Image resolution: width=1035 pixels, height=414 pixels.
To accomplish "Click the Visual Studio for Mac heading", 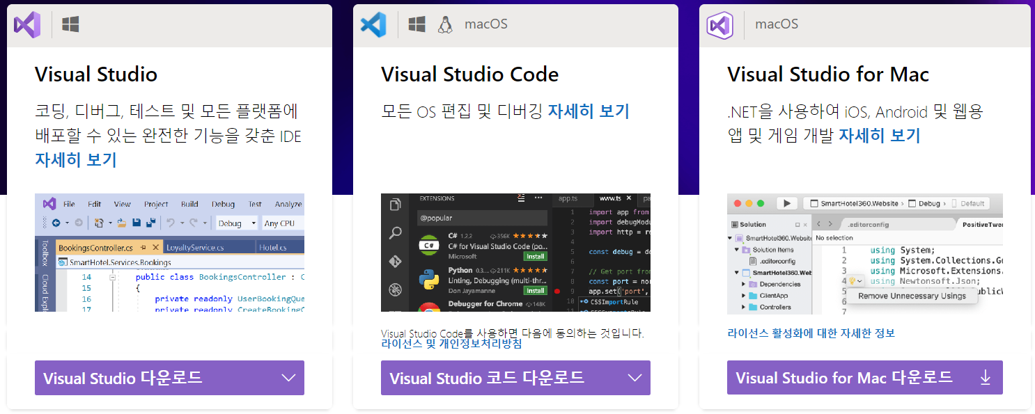I will click(x=828, y=74).
